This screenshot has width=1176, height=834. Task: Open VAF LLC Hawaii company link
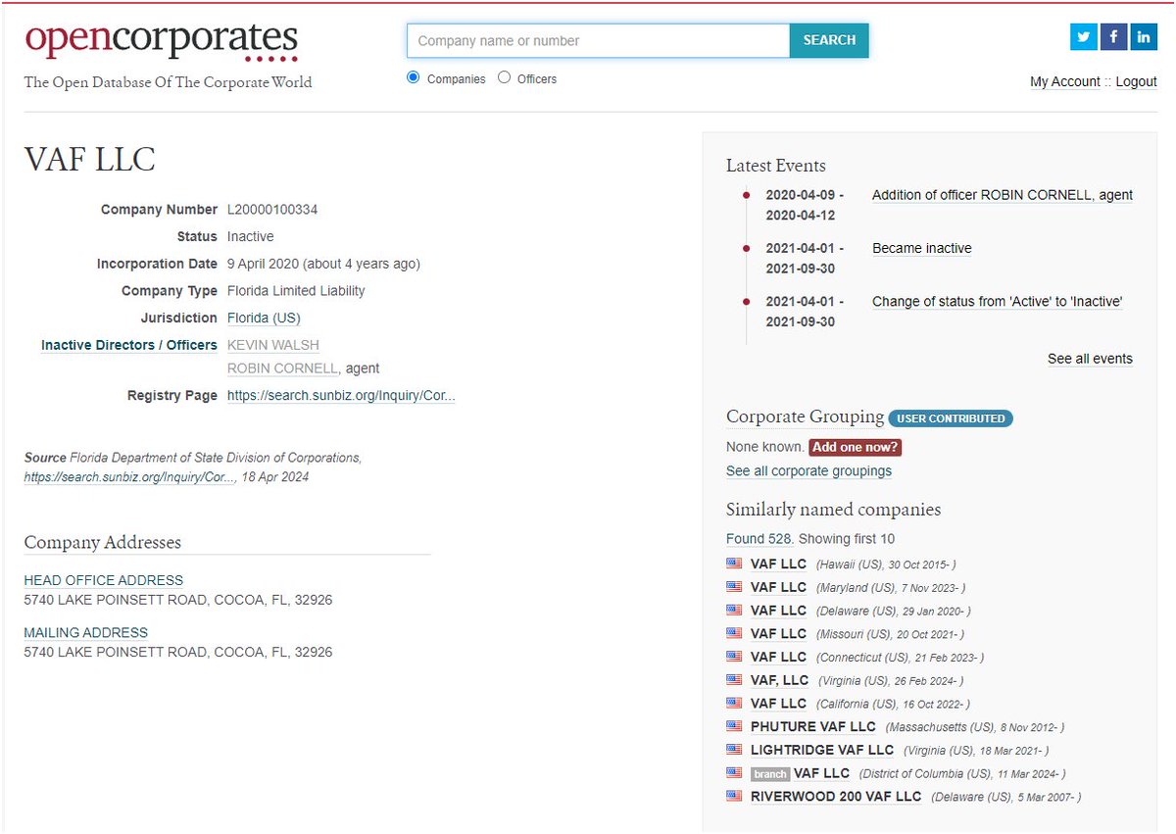(x=778, y=564)
